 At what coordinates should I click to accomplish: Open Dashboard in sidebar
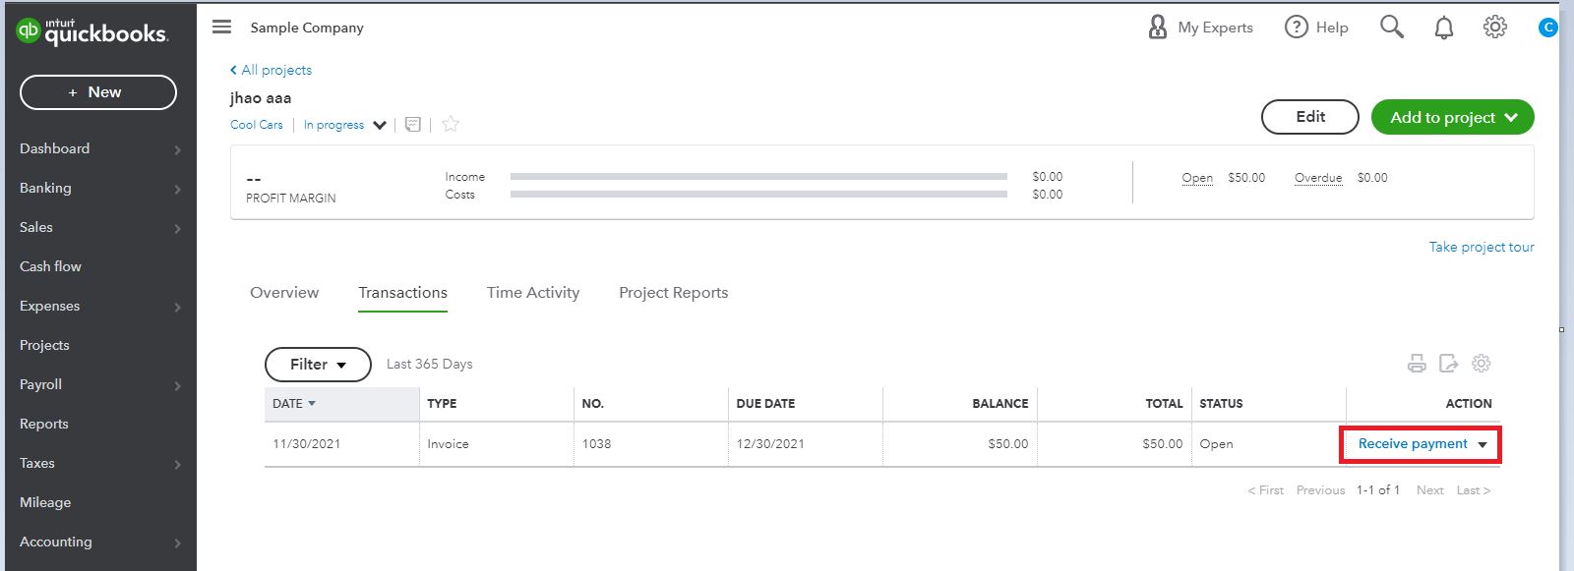point(98,148)
